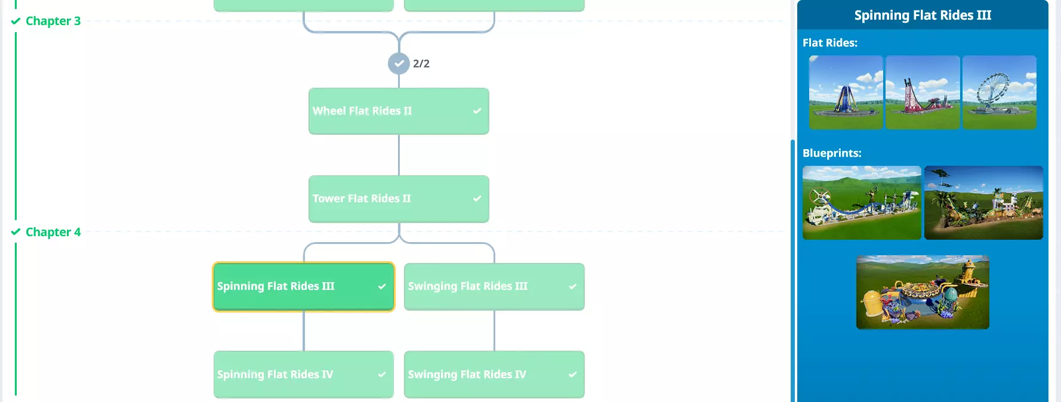
Task: Expand the Chapter 3 section label
Action: 53,21
